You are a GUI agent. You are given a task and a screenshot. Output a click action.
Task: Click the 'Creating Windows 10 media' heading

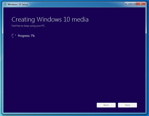[x=50, y=19]
